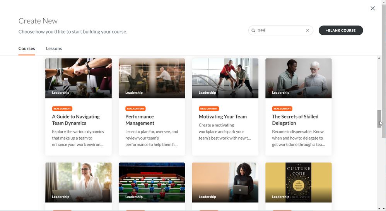Open The Secrets of Skilled Delegation
Viewport: 386px width, 211px height.
[295, 120]
